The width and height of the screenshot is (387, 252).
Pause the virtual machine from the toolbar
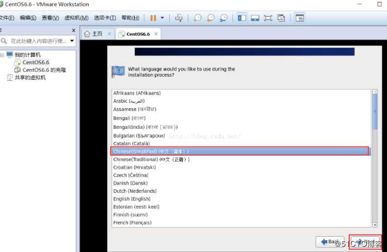pyautogui.click(x=153, y=18)
